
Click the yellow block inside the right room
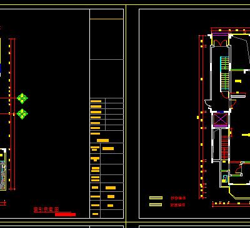pos(238,81)
